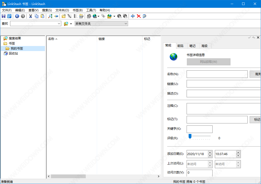Expand the globe-link toolbar dropdown arrow
The image size is (261, 184).
coord(98,16)
